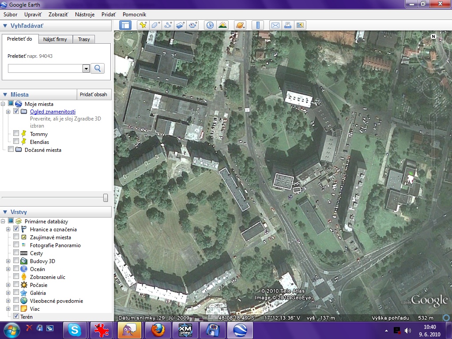Open the Nástroje menu
Viewport: 452px width, 339px height.
(85, 15)
